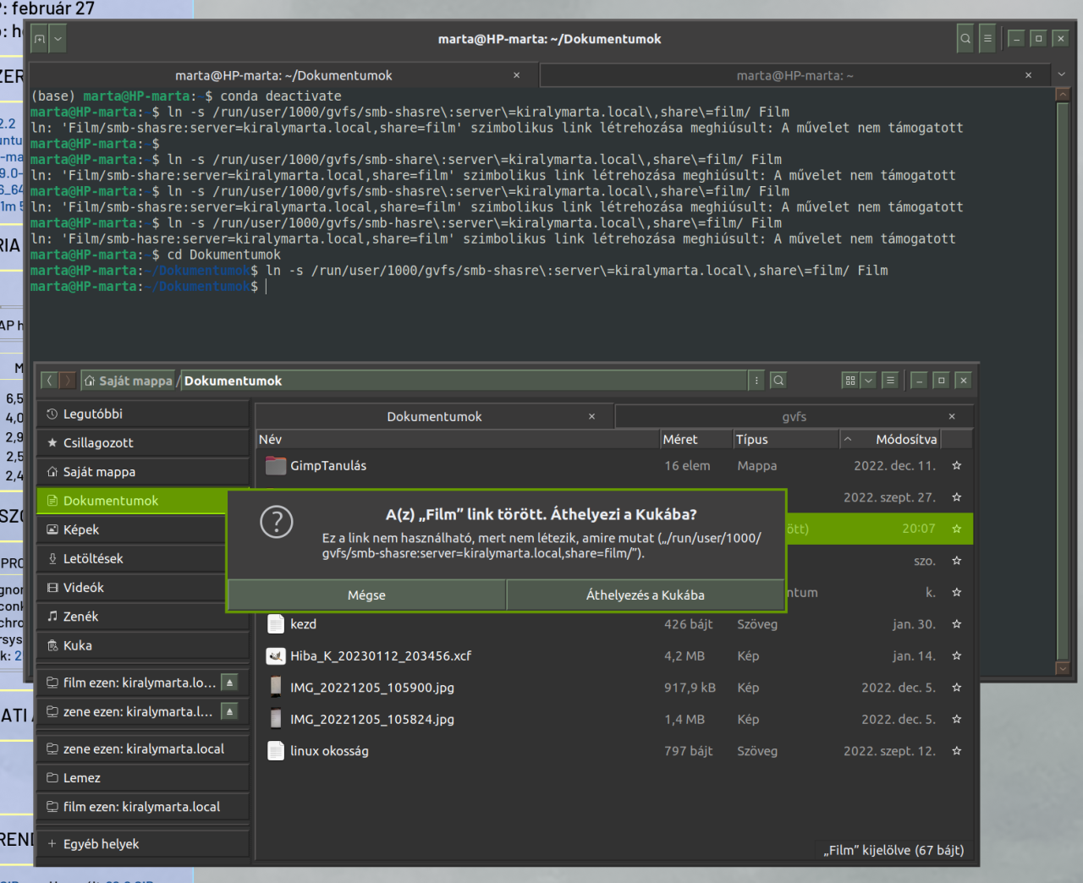
Task: Click file manager search icon
Action: click(x=778, y=381)
